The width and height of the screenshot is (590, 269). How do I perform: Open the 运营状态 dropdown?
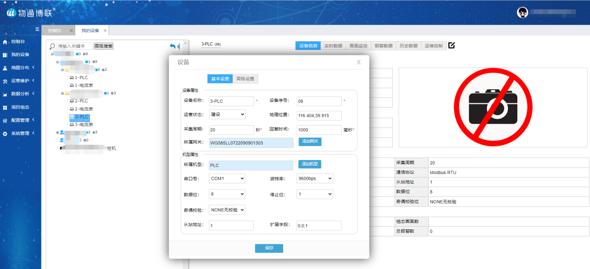(227, 114)
